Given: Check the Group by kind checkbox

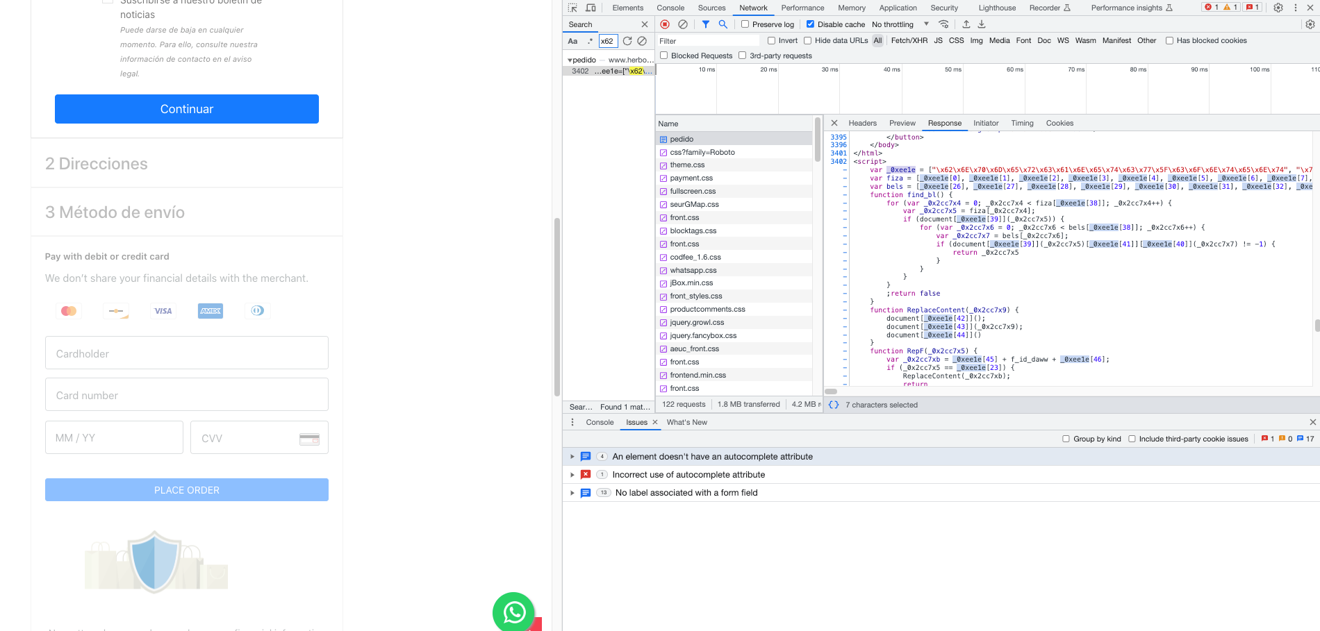Looking at the screenshot, I should click(x=1066, y=439).
